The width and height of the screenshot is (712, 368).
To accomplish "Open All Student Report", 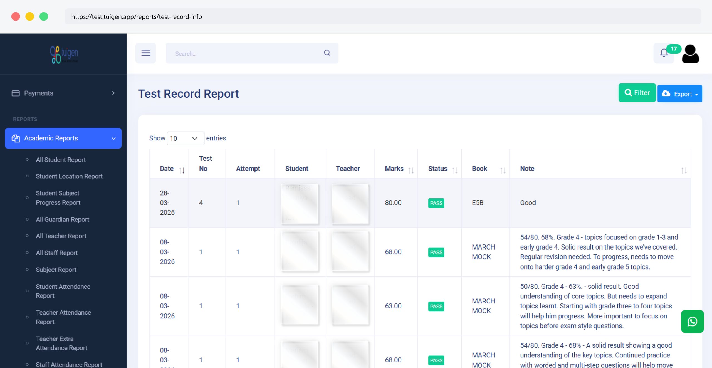I will click(x=61, y=160).
